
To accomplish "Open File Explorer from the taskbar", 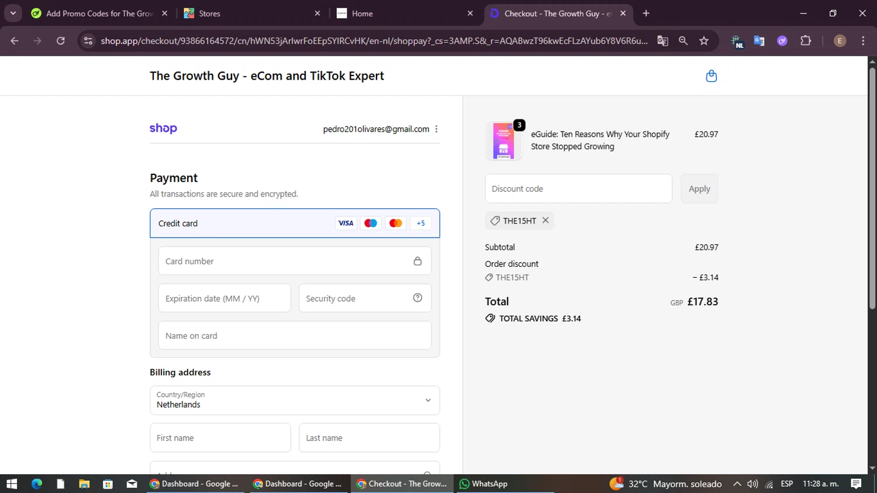I will [x=84, y=484].
